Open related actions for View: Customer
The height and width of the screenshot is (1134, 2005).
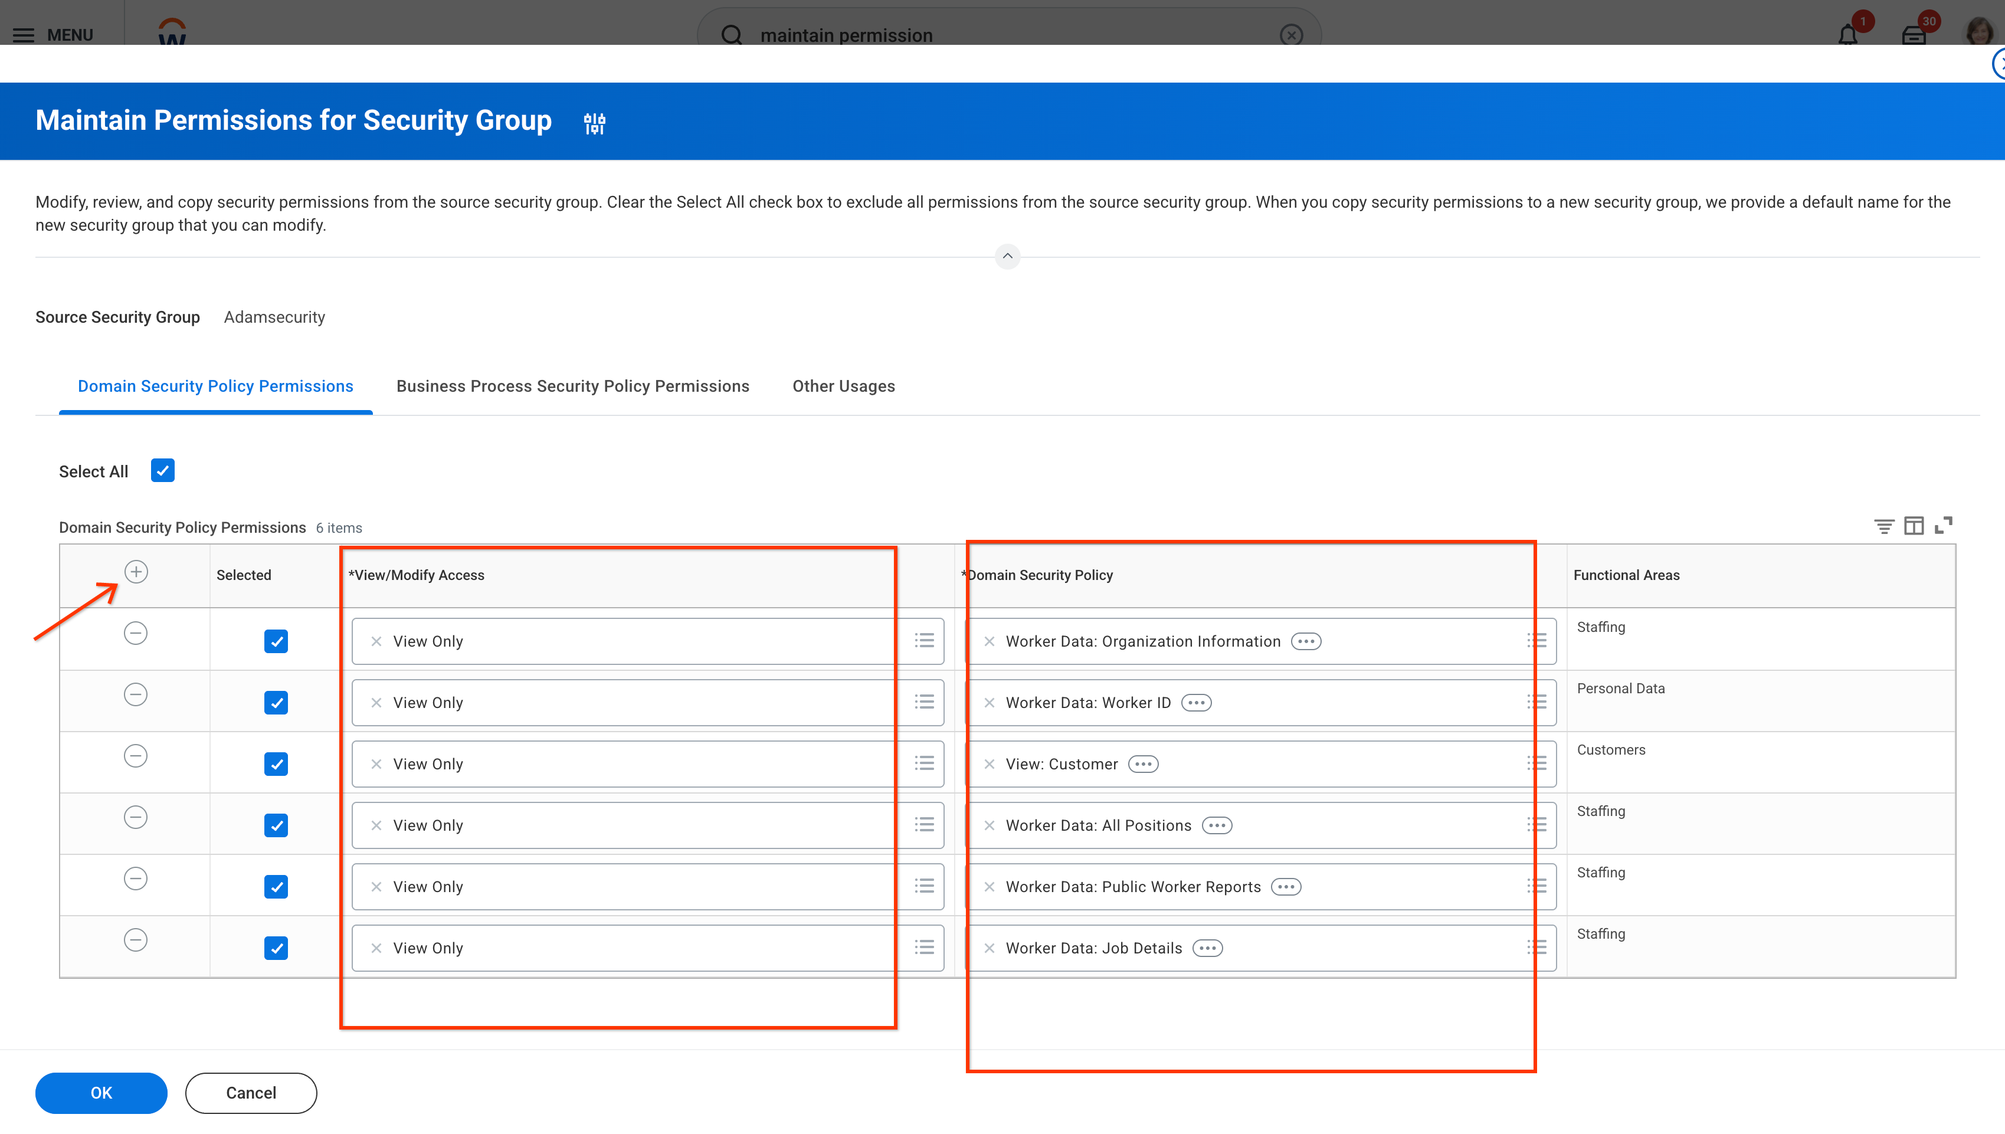coord(1143,765)
